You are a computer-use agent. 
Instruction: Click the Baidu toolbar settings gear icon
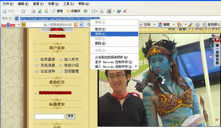197,25
